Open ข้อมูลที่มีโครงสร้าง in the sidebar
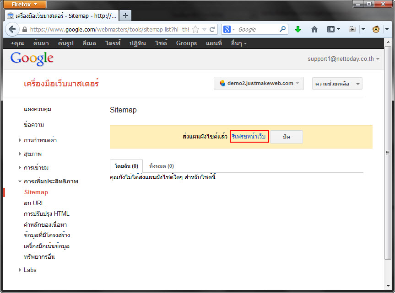The width and height of the screenshot is (395, 293). (47, 235)
